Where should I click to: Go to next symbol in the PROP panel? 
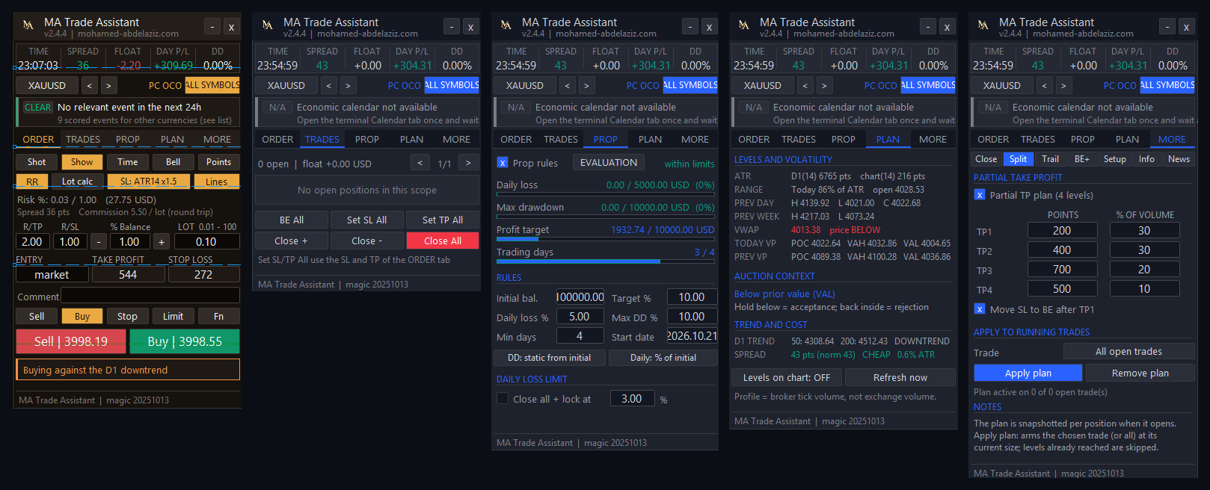click(586, 85)
